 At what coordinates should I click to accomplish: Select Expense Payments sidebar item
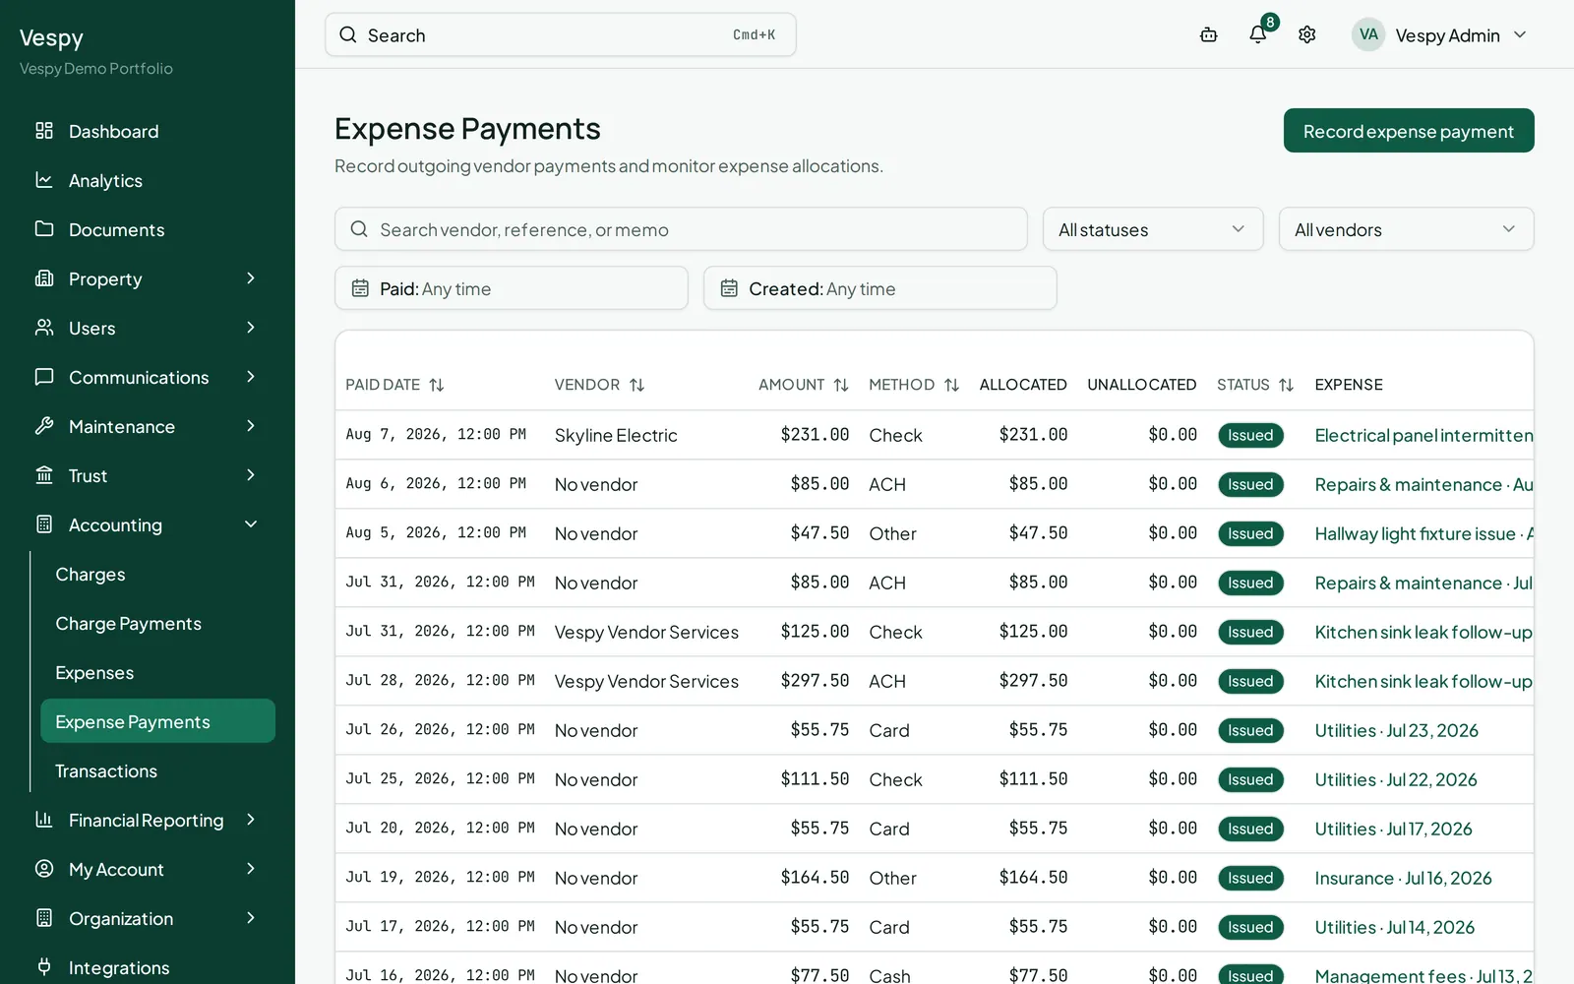(157, 721)
